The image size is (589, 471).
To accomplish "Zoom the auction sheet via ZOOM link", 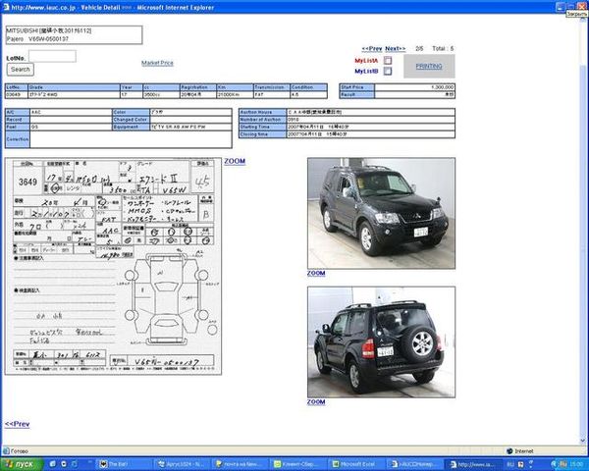I will 235,161.
